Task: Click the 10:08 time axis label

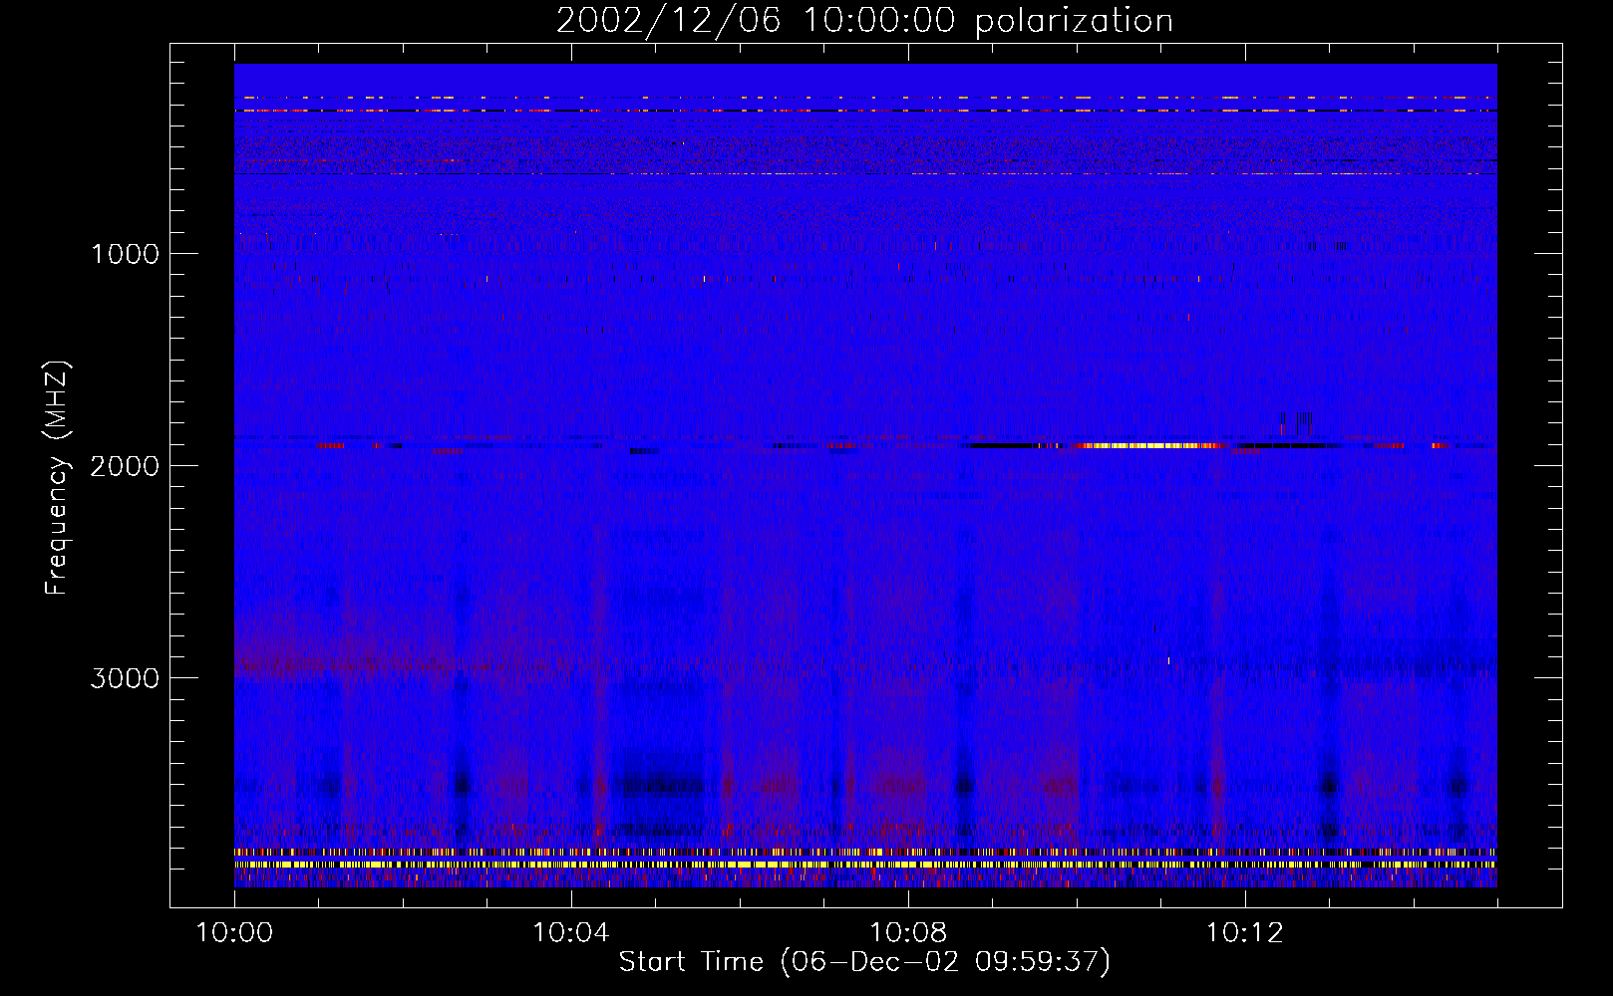Action: [x=907, y=933]
